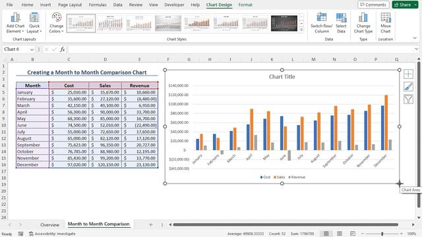Click Change Chart Type
This screenshot has width=422, height=237.
pyautogui.click(x=363, y=23)
